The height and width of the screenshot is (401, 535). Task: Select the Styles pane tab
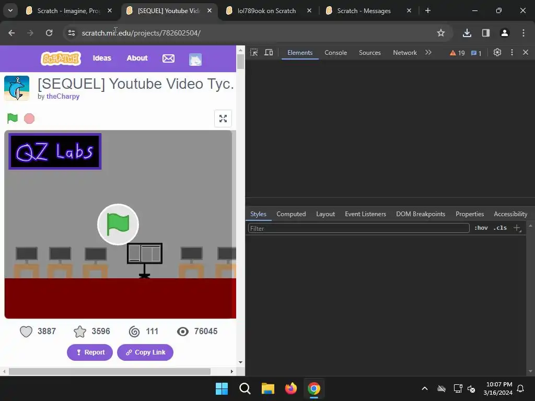(258, 214)
